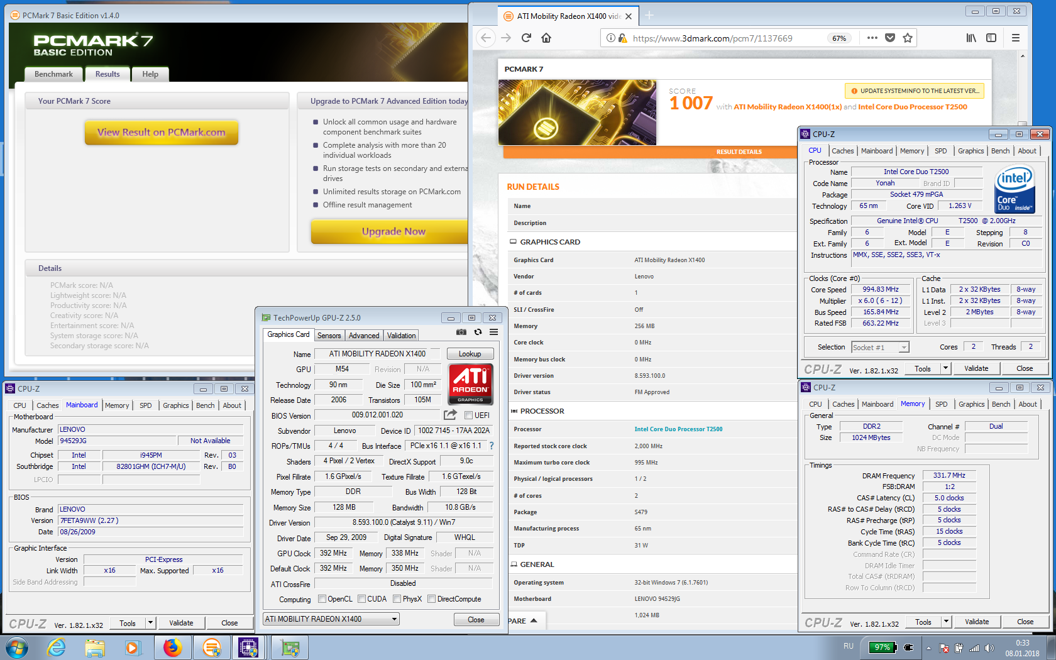Image resolution: width=1056 pixels, height=660 pixels.
Task: Click the ATI Radeon logo in GPU-Z
Action: coord(471,383)
